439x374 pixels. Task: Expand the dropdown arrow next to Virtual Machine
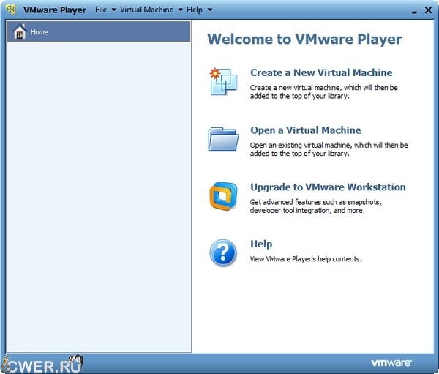tap(180, 10)
